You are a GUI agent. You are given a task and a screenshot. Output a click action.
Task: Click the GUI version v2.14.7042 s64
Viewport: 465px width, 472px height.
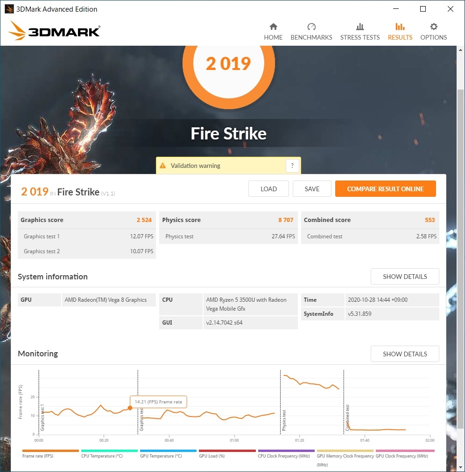[224, 322]
